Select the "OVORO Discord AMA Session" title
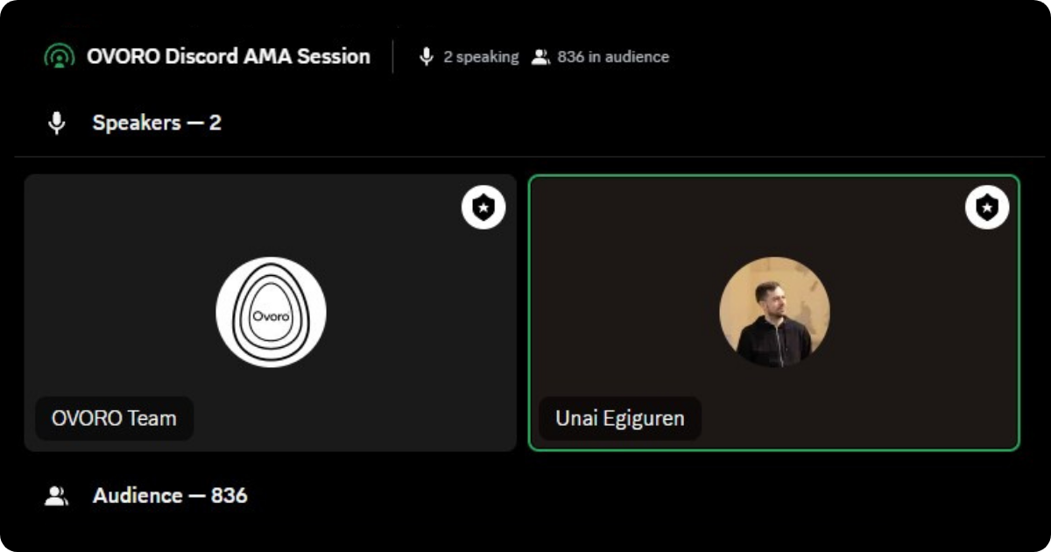Screen dimensions: 1051x552 coord(228,57)
